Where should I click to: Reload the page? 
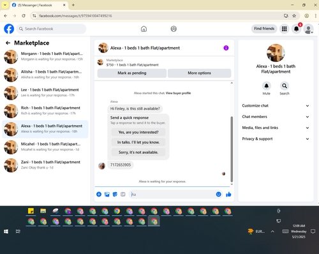pos(24,16)
